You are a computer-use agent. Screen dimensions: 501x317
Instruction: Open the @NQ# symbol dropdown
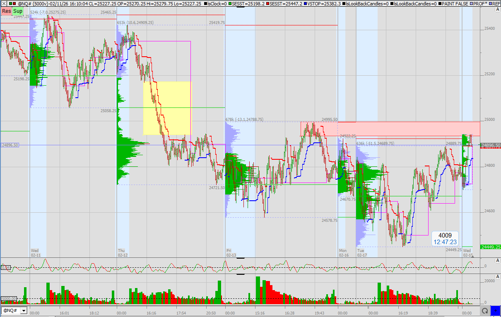coord(24,310)
